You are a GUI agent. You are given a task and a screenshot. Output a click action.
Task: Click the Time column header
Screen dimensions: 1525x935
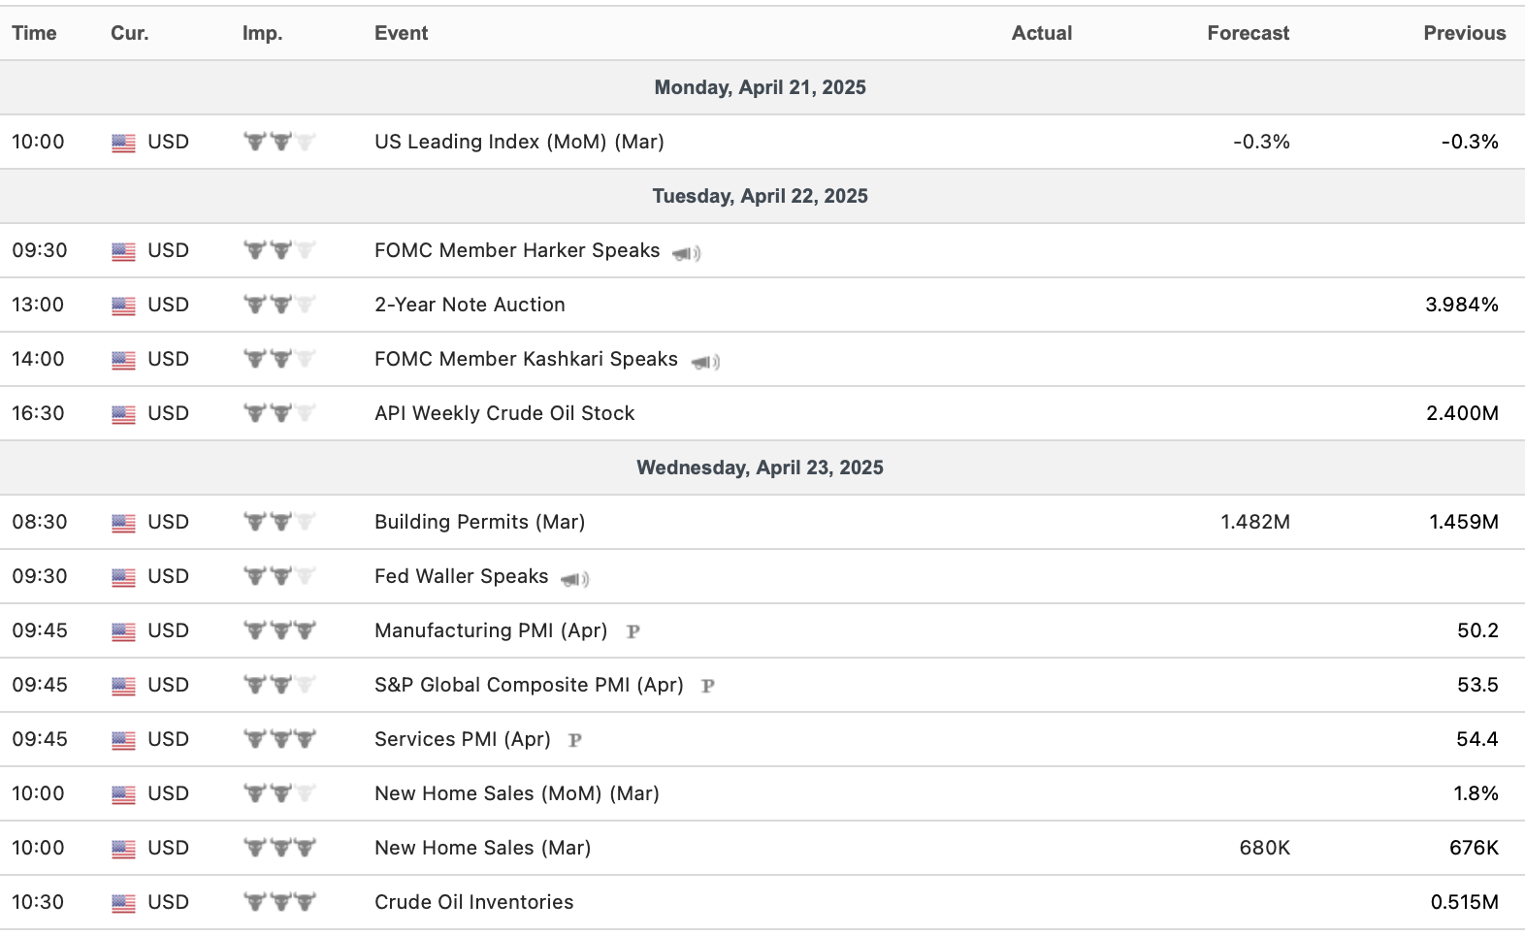34,33
